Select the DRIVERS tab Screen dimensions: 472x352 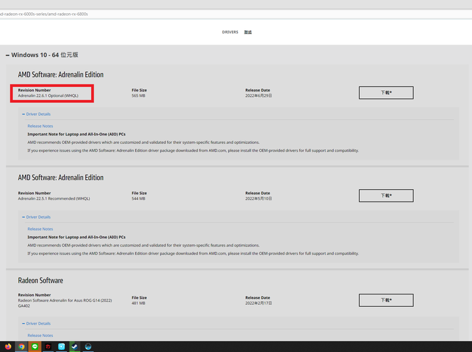[x=230, y=32]
